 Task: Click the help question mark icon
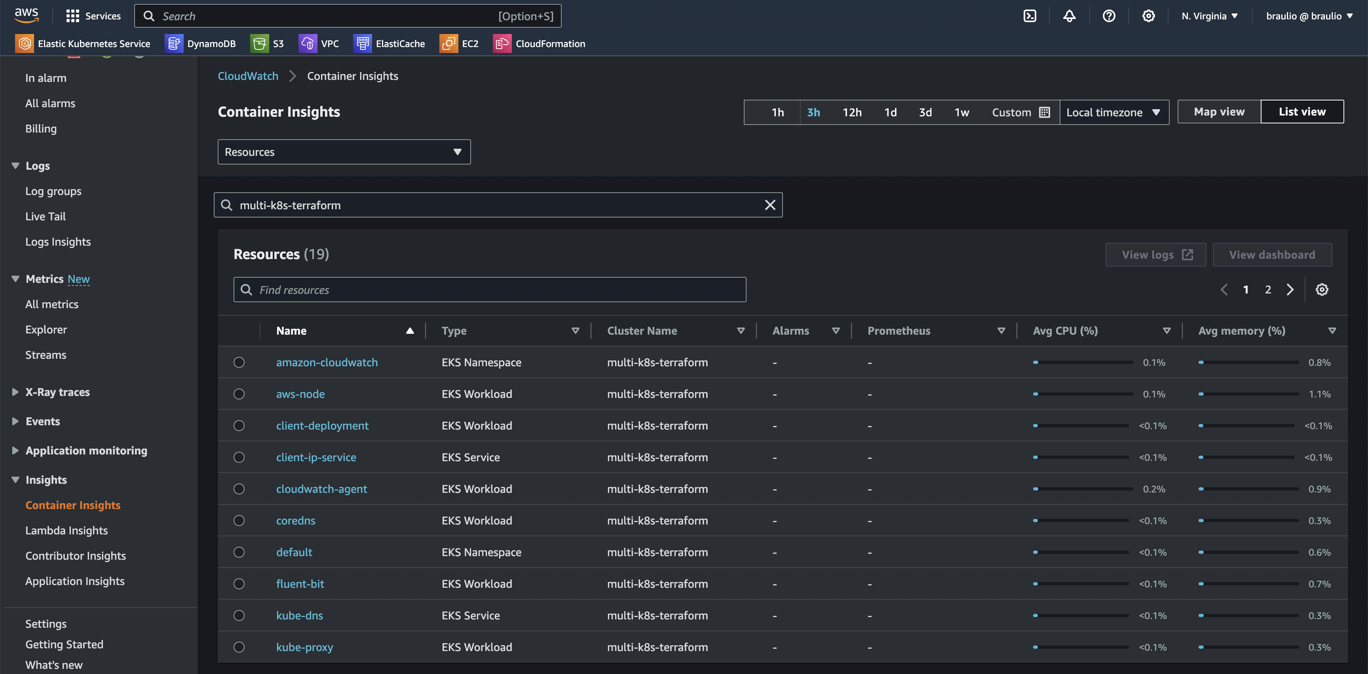pyautogui.click(x=1109, y=16)
